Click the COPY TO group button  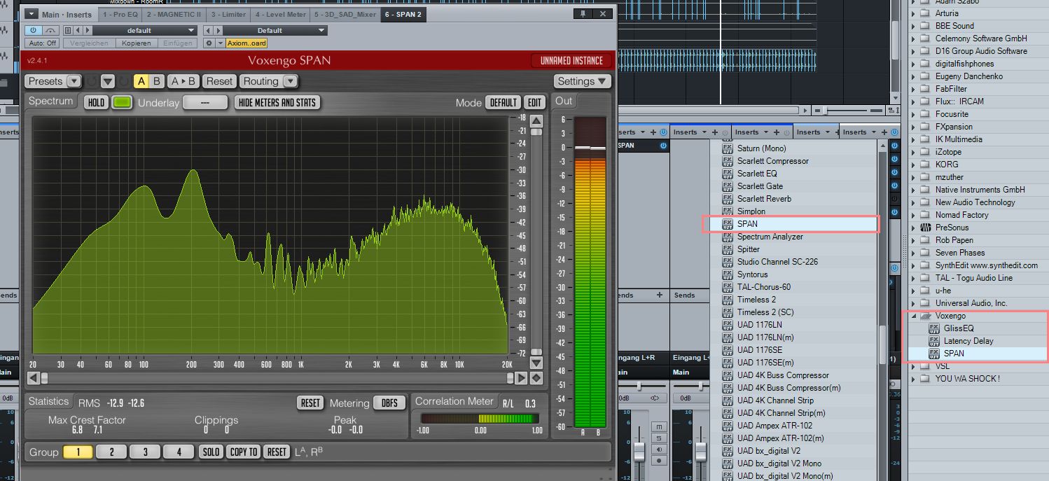click(x=244, y=452)
